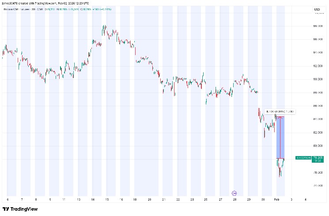The height and width of the screenshot is (216, 329).
Task: Click the purple event marker near 28
Action: tap(234, 193)
